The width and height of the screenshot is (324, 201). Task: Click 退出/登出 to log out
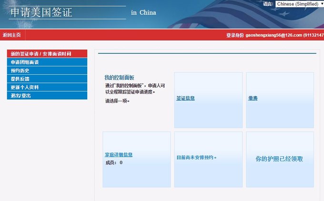47,95
